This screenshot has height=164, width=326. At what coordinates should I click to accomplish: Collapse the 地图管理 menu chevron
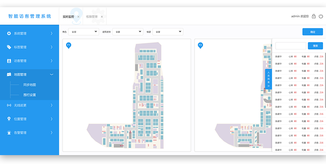pos(52,75)
